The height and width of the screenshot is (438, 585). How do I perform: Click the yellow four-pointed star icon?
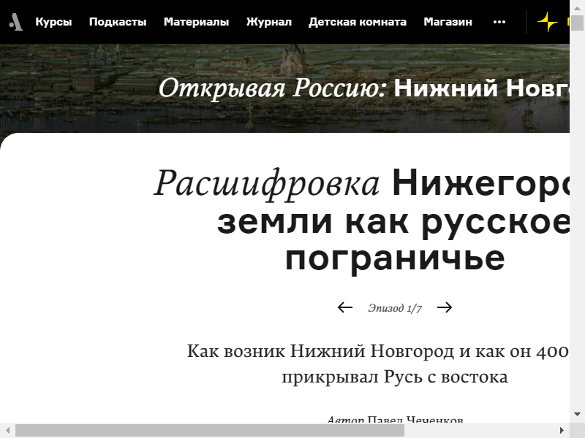point(547,22)
